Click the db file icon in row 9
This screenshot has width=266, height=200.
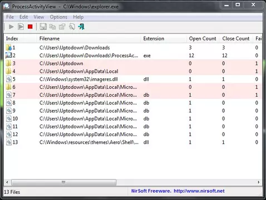9,111
